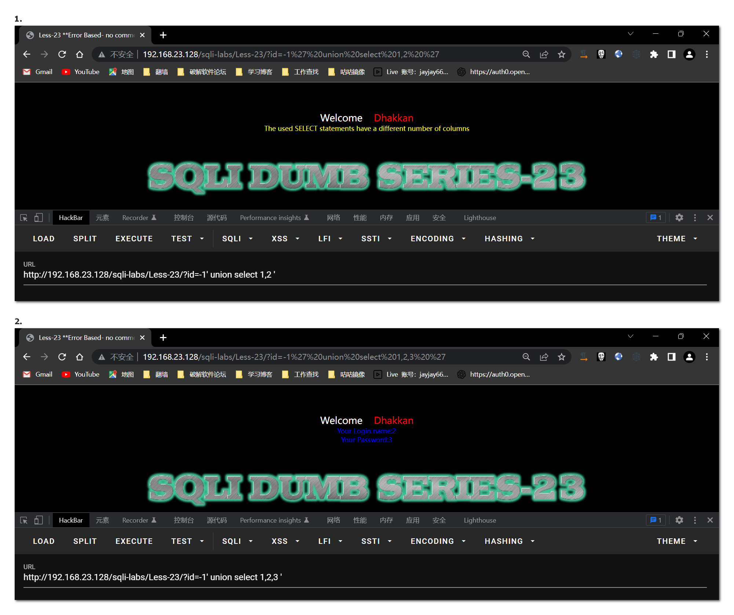Open the 控制台 tab in screenshot 2 DevTools
734x615 pixels.
[x=183, y=520]
